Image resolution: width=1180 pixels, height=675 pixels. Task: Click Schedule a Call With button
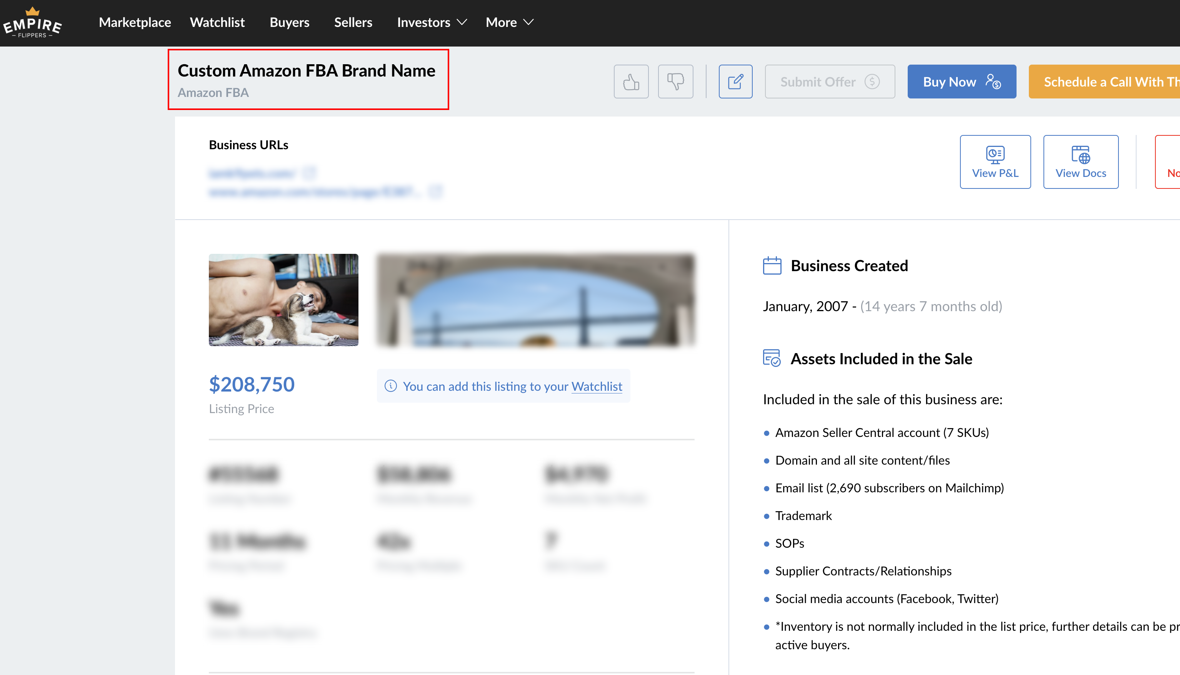click(1104, 82)
